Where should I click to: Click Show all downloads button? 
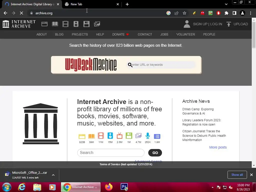[237, 175]
